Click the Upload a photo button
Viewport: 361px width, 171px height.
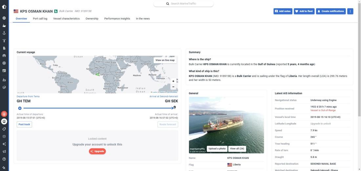pyautogui.click(x=217, y=149)
